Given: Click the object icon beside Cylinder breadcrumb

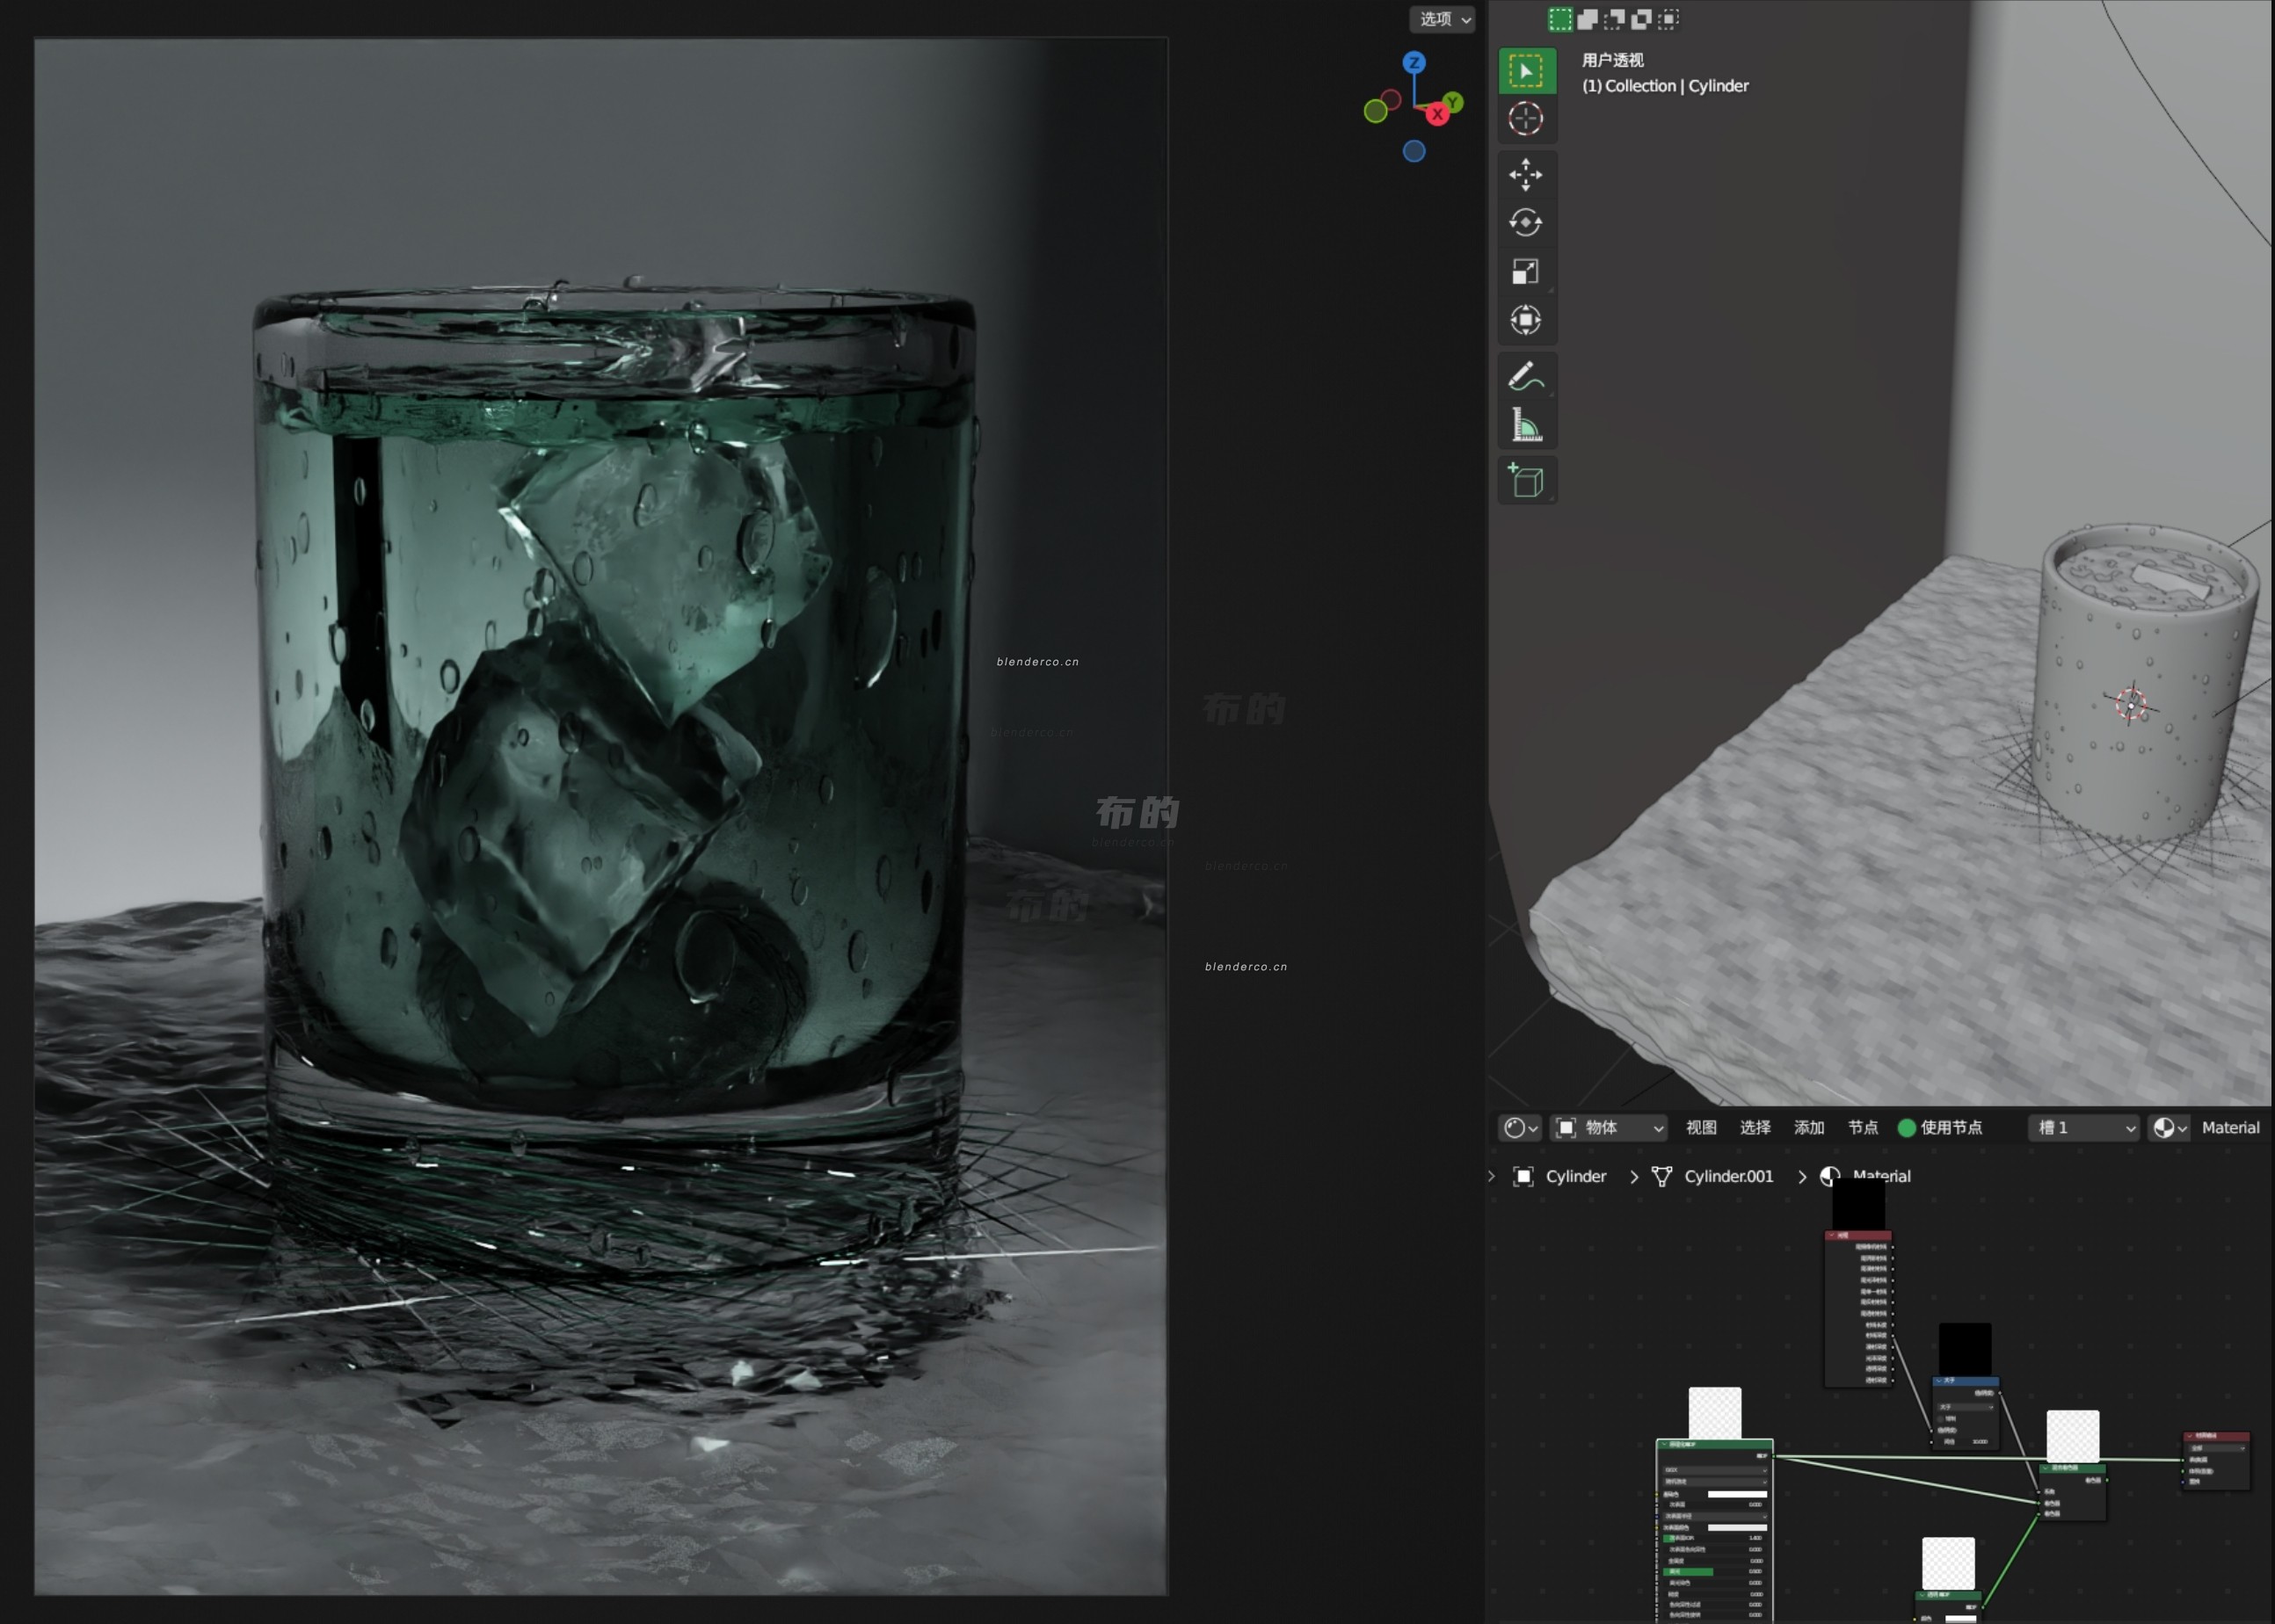Looking at the screenshot, I should point(1523,1176).
